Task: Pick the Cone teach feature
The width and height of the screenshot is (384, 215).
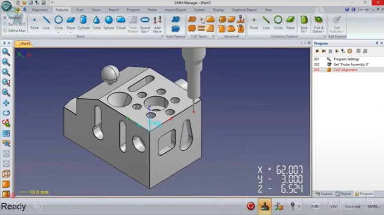Action: [96, 23]
